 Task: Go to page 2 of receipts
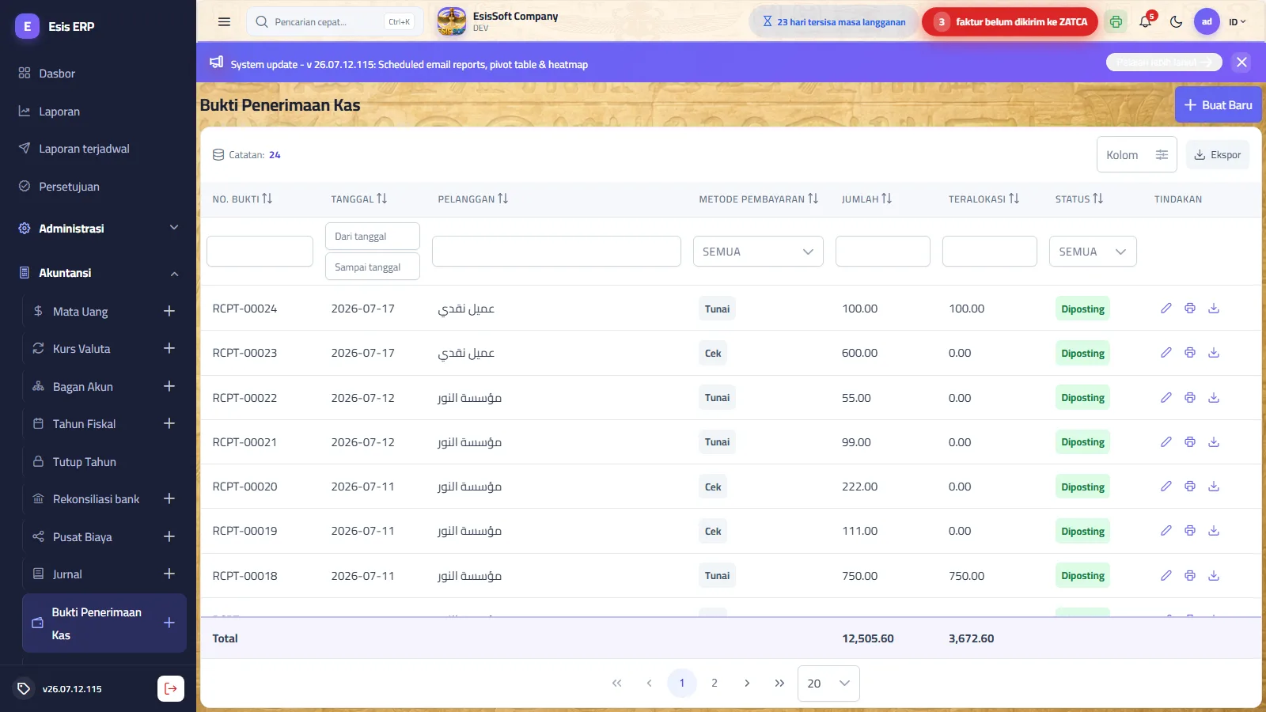tap(714, 683)
